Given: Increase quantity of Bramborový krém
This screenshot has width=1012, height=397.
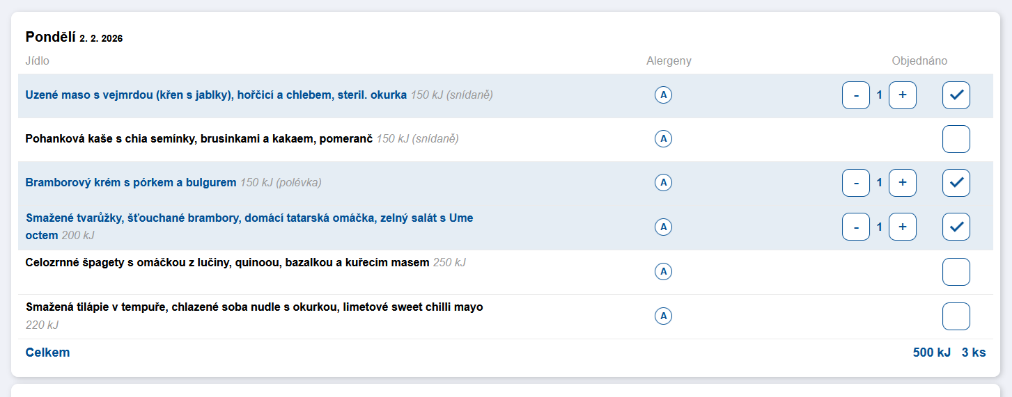Looking at the screenshot, I should click(902, 183).
